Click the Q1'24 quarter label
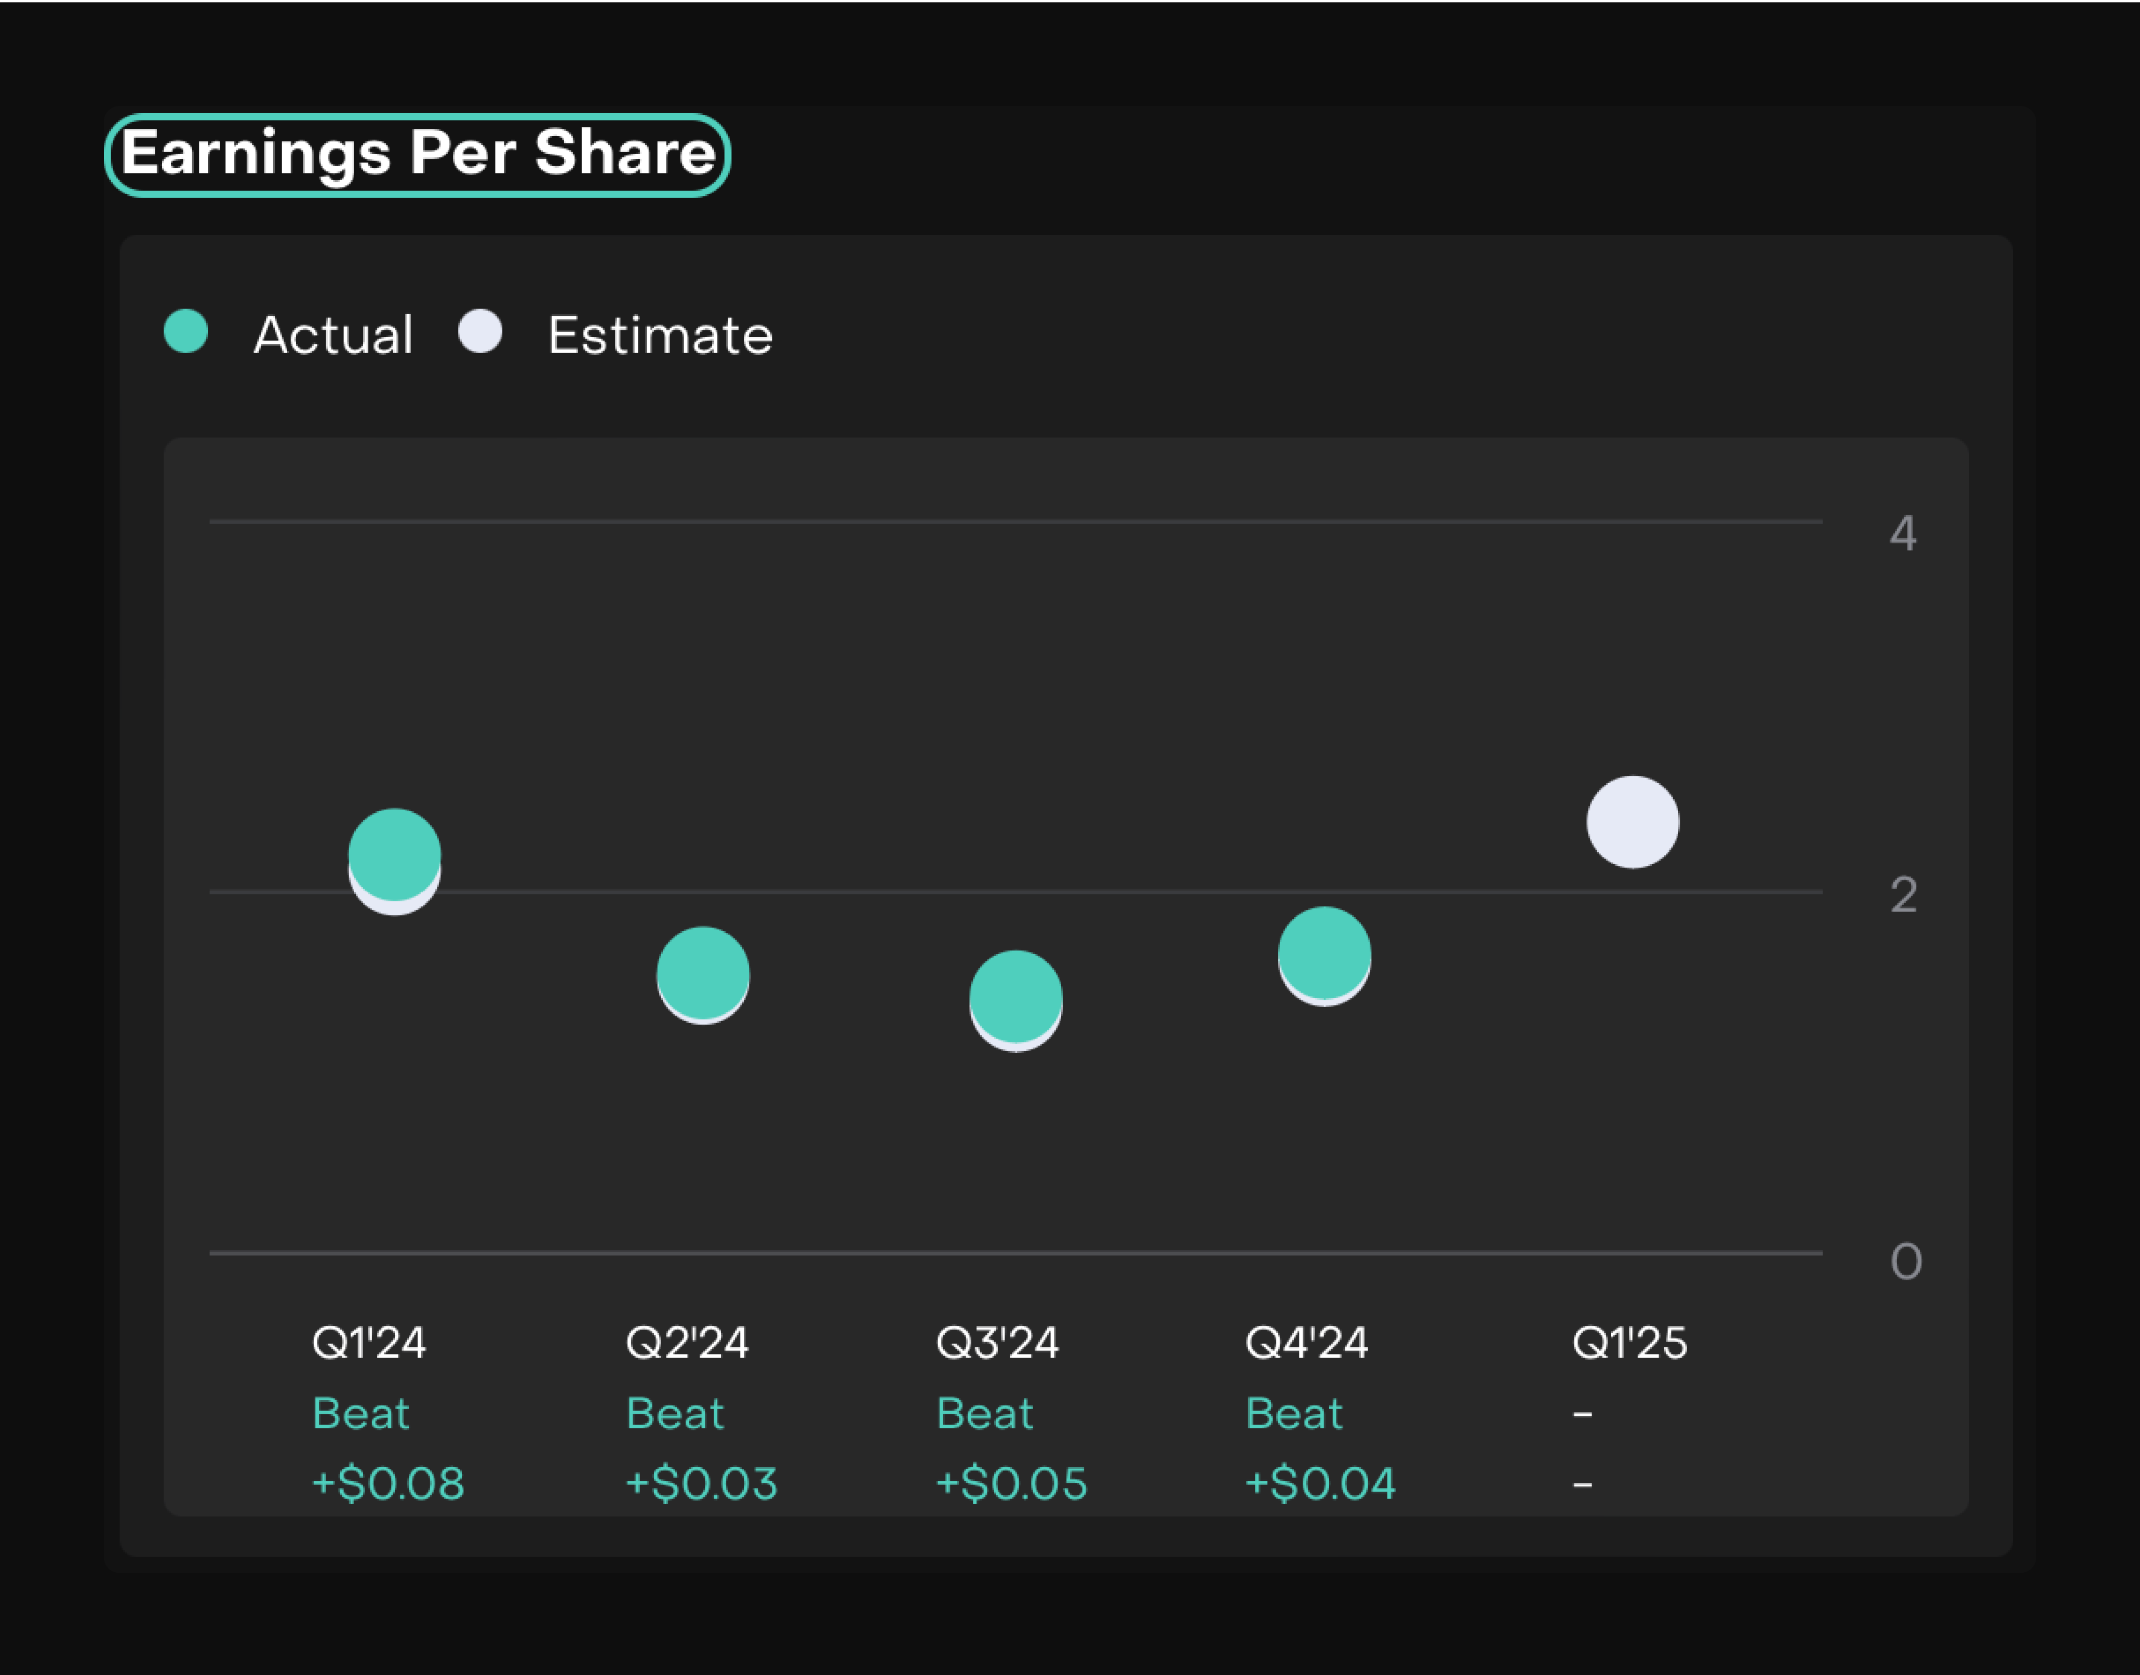Screen dimensions: 2140x1675 coord(369,1343)
